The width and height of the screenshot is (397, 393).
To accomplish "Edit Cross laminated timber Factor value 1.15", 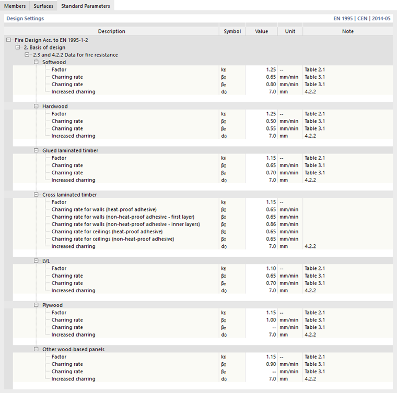I will 261,202.
